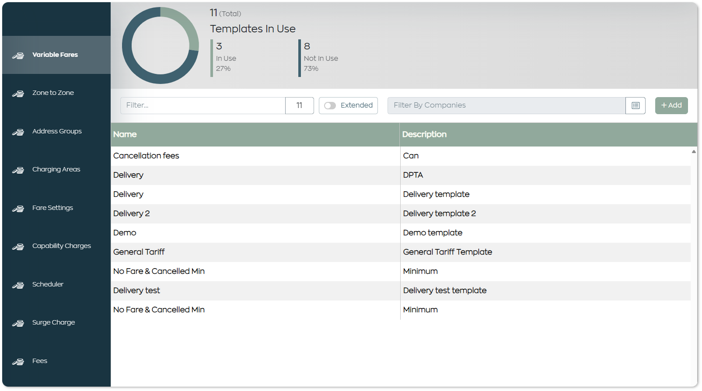Select the Delivery 2 row name
This screenshot has height=391, width=702.
point(131,213)
